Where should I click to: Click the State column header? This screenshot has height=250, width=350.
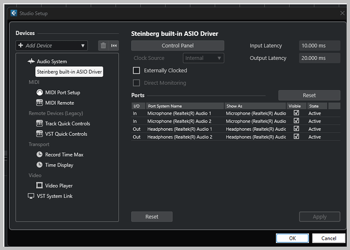coord(317,106)
